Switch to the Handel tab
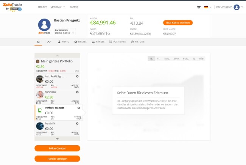This screenshot has width=246, height=165. [98, 42]
